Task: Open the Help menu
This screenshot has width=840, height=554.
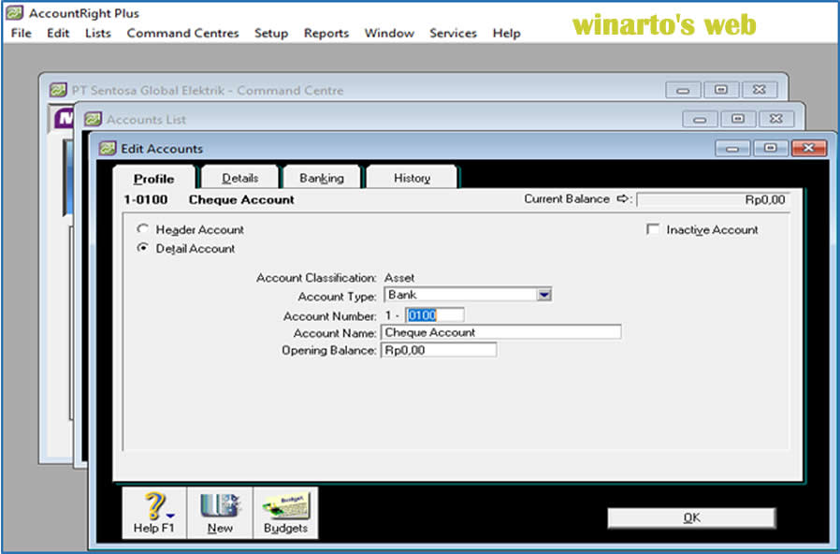Action: 506,33
